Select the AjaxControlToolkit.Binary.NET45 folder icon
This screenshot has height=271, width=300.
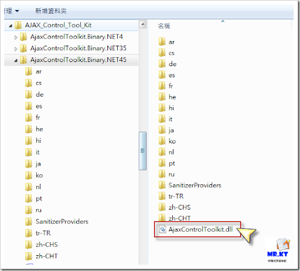[23, 60]
